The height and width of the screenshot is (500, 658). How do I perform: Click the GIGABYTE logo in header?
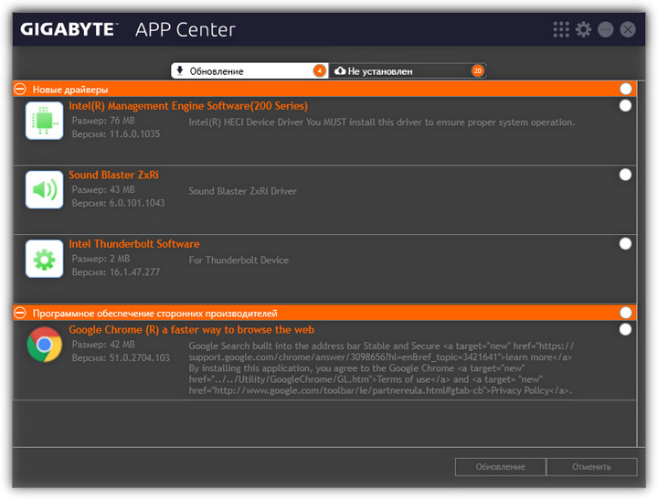pyautogui.click(x=69, y=29)
